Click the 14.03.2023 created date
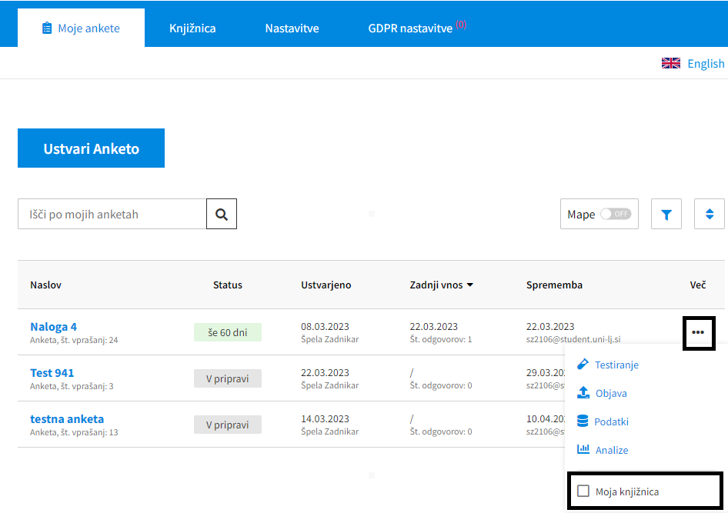This screenshot has width=728, height=513. tap(325, 419)
